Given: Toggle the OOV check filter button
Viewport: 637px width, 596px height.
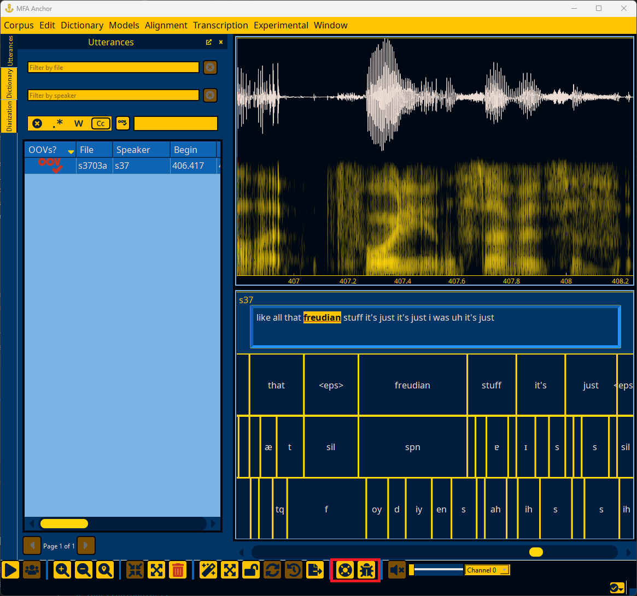Looking at the screenshot, I should 122,123.
